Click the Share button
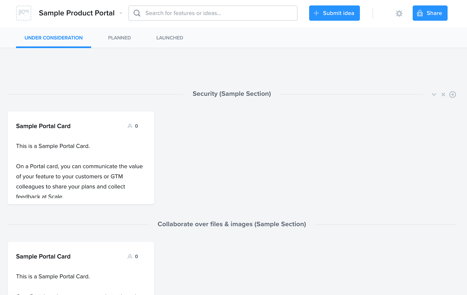 430,13
